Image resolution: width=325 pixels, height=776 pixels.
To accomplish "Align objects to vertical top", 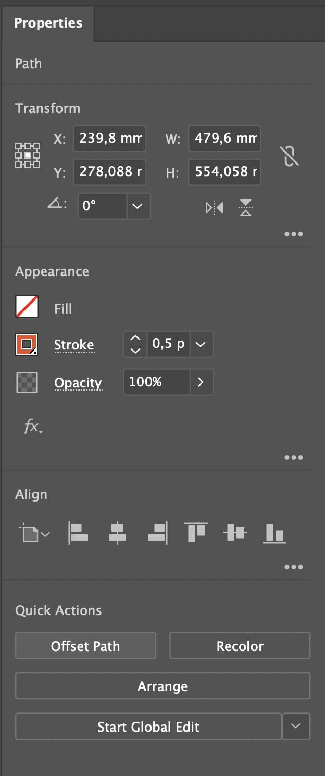I will pos(196,533).
